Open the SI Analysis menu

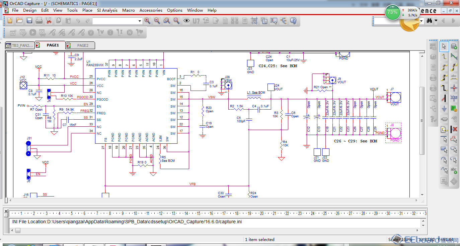[107, 10]
